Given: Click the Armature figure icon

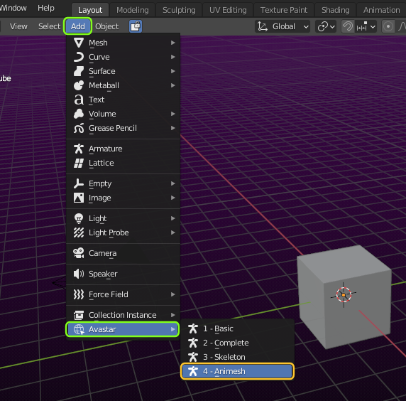Looking at the screenshot, I should pyautogui.click(x=79, y=149).
